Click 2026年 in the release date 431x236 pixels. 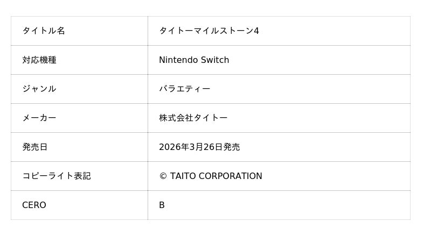[173, 147]
